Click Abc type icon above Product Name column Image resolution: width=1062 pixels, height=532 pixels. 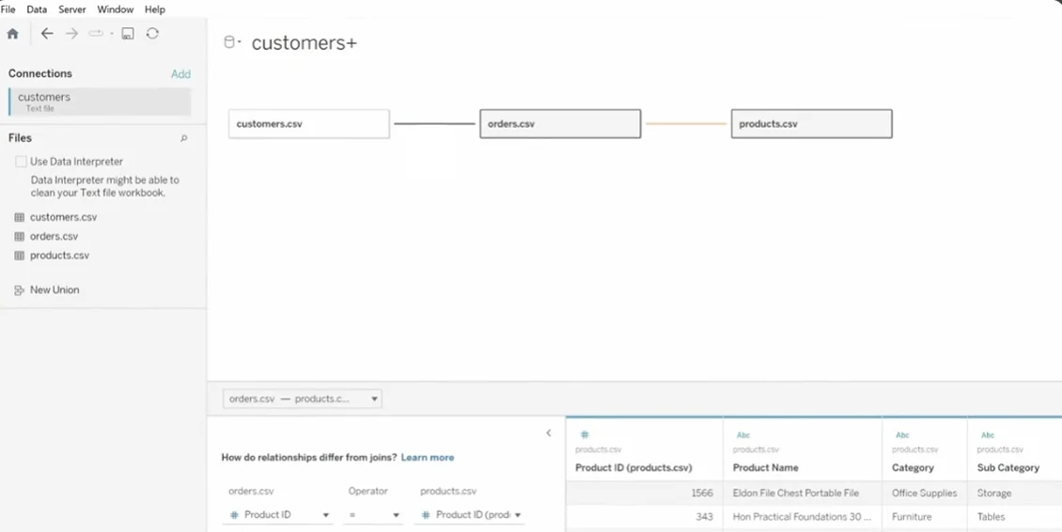(x=743, y=435)
